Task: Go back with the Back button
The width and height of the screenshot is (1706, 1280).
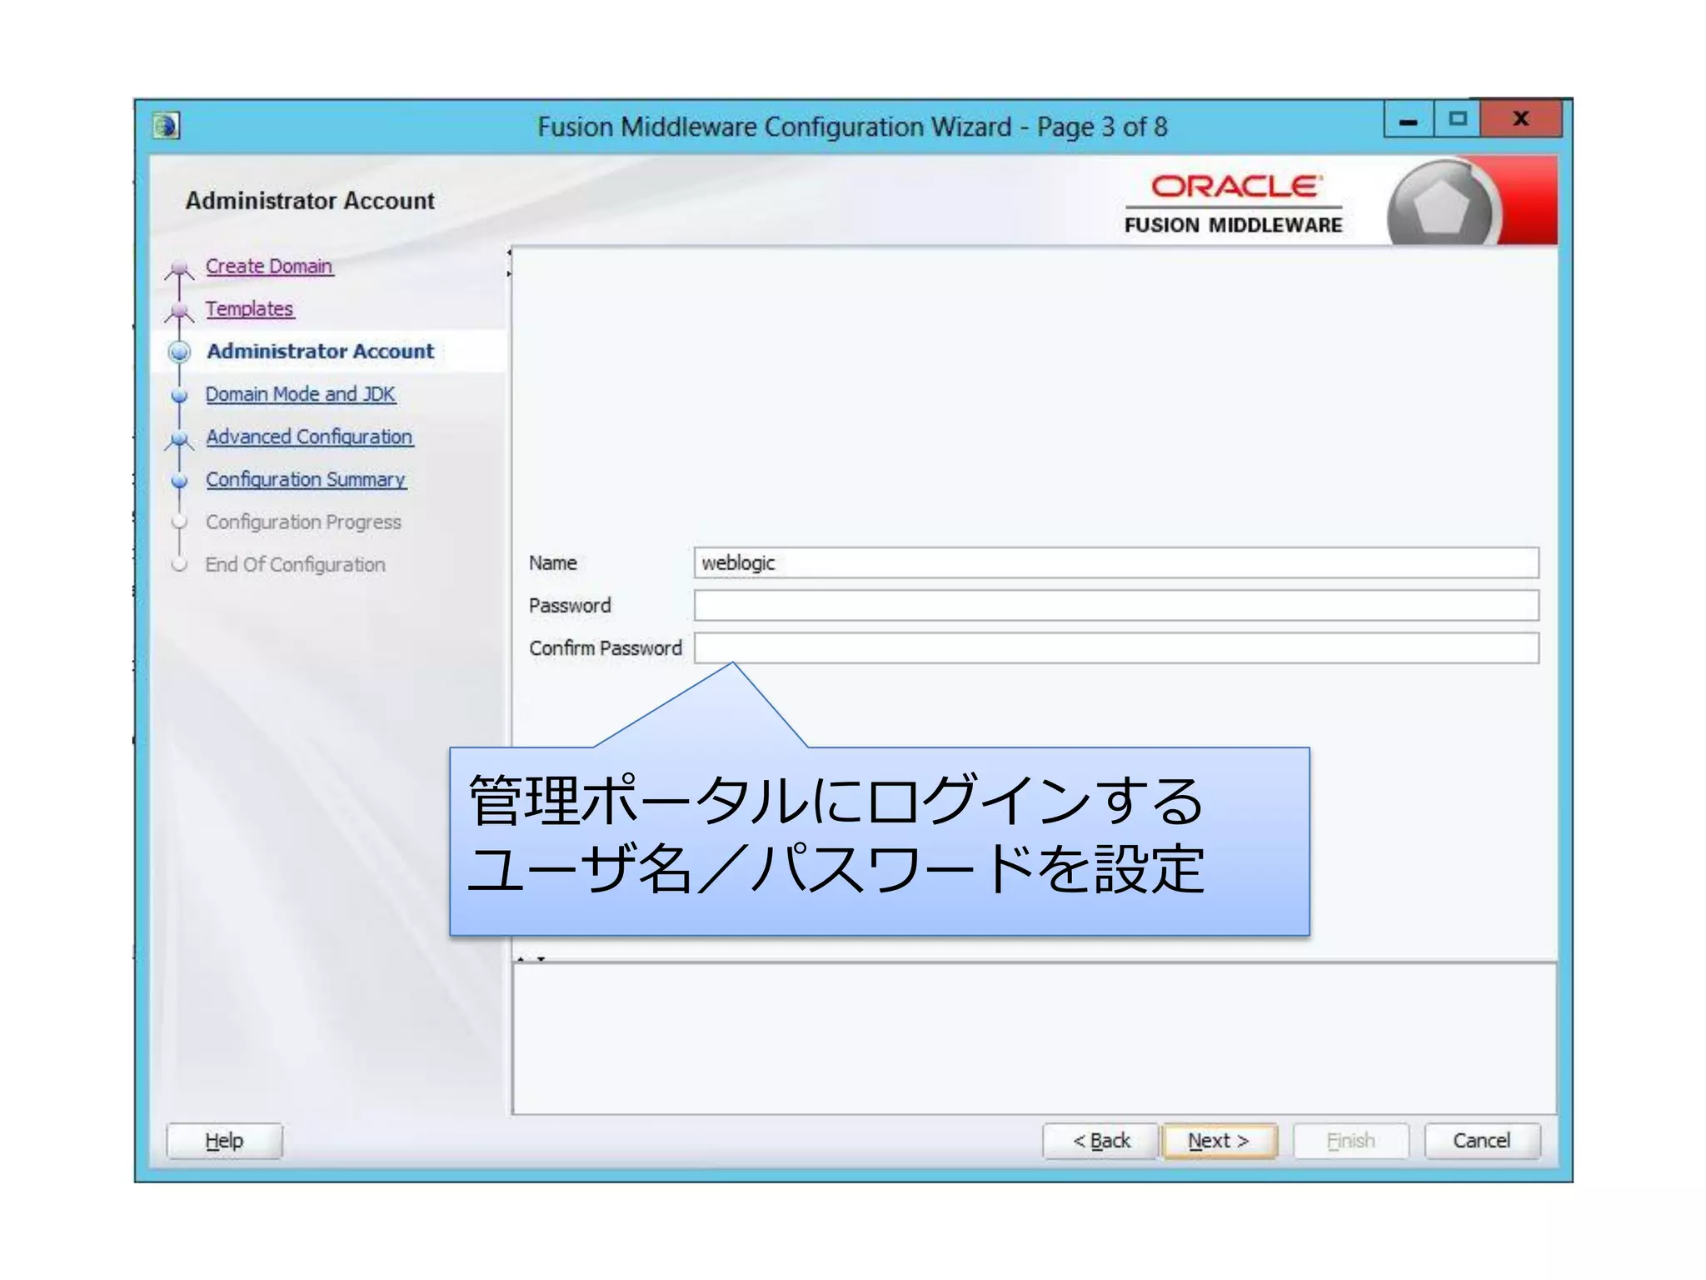Action: (x=1100, y=1140)
